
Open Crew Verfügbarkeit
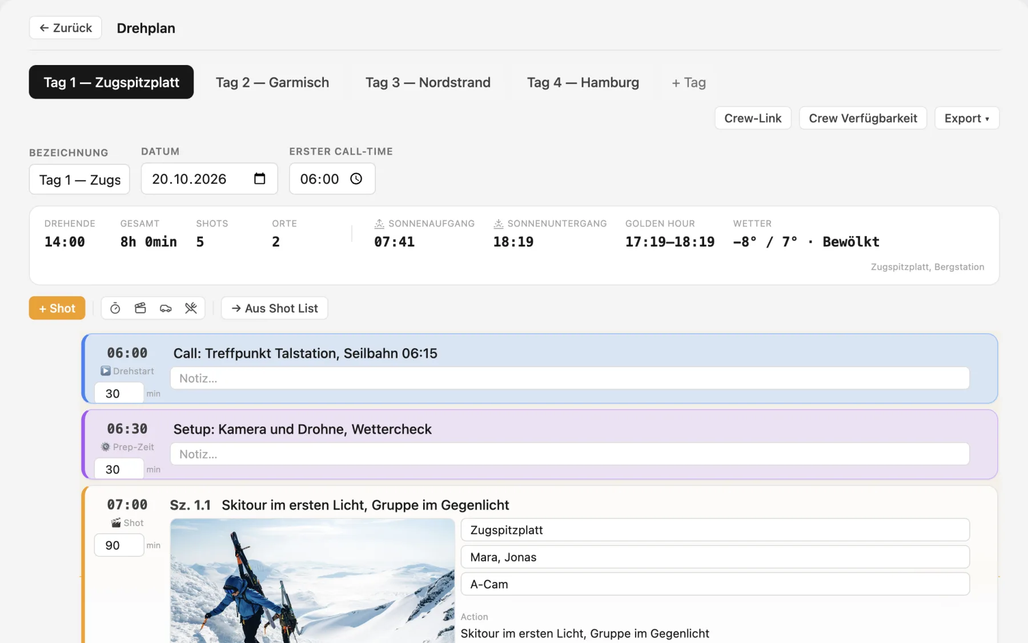tap(863, 118)
